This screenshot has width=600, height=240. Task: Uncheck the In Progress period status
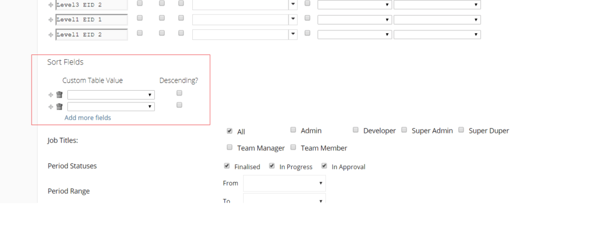(272, 166)
